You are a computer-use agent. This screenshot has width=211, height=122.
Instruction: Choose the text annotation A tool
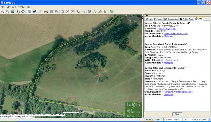tap(95, 12)
